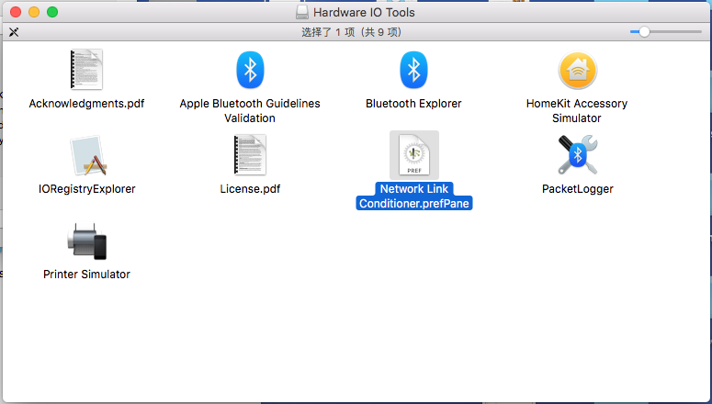Click the disk proxy icon in title bar
Screen dimensions: 712x404
(x=302, y=12)
